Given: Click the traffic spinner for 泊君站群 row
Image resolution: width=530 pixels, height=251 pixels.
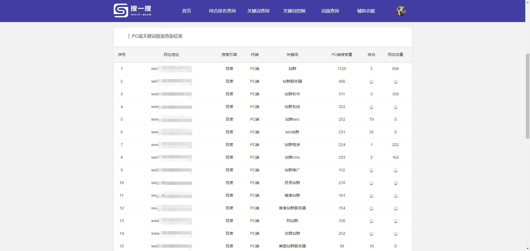Looking at the screenshot, I should coord(396,234).
